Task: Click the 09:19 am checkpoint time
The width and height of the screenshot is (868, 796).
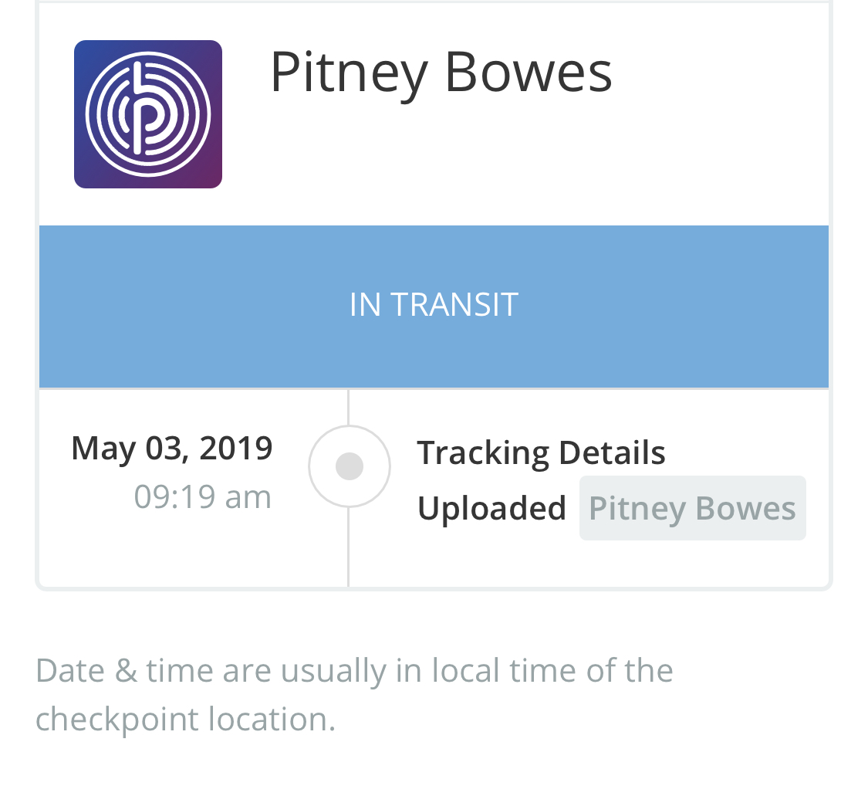Action: (203, 497)
